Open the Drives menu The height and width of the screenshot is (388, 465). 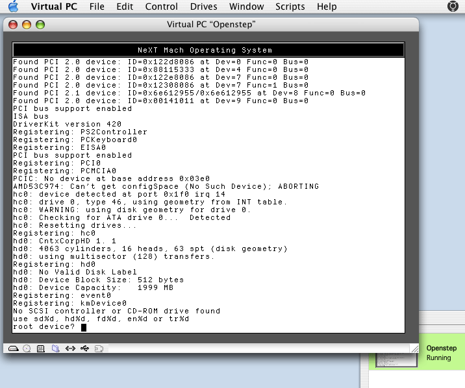[203, 6]
